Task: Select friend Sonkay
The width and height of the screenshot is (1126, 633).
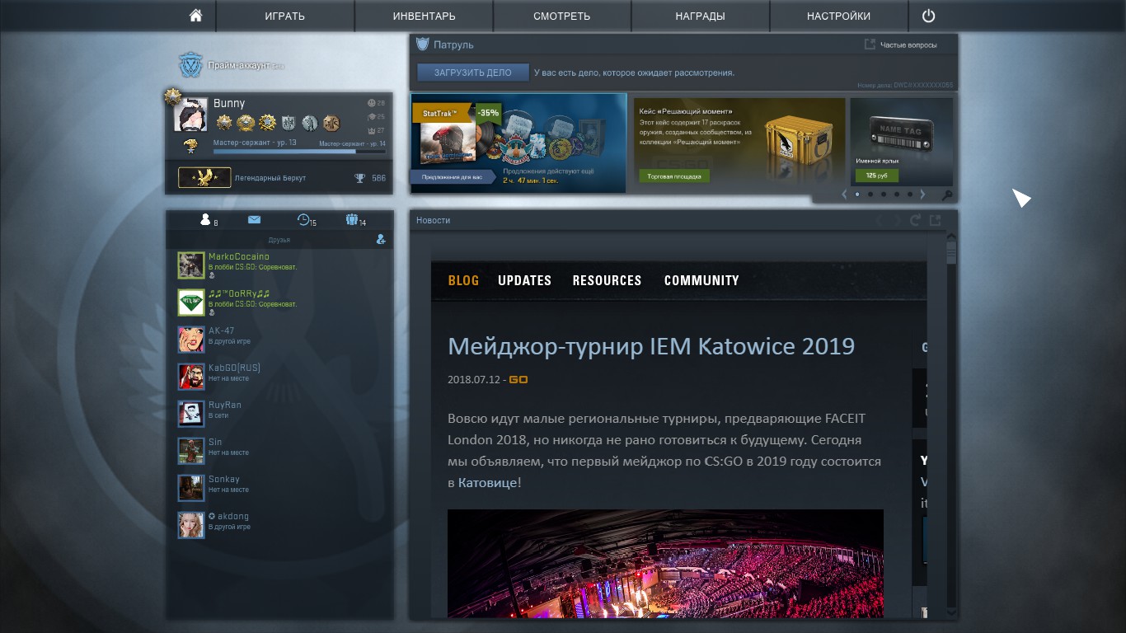Action: click(x=279, y=488)
